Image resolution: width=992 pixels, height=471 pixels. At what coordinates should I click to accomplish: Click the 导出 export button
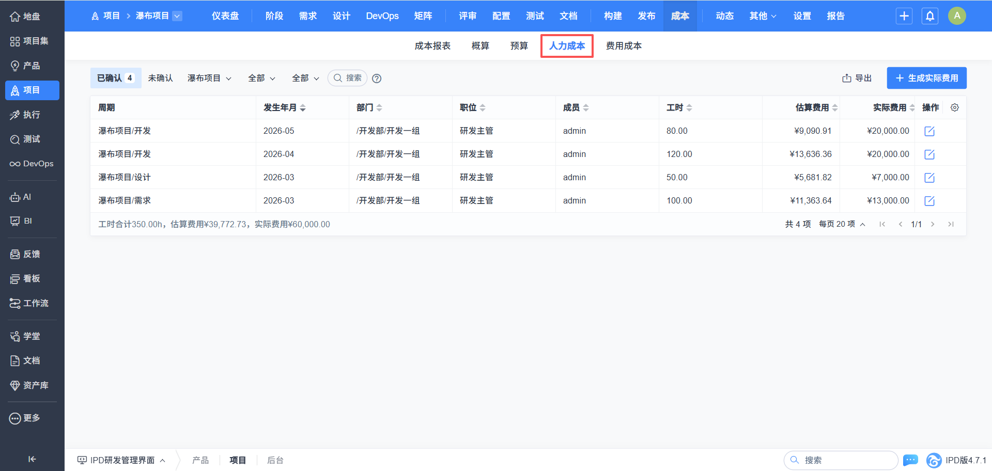[x=857, y=78]
